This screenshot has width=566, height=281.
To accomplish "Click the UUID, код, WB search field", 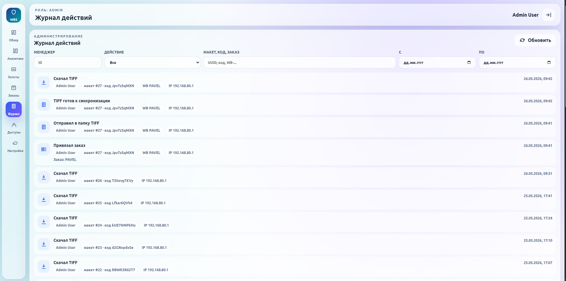I will click(x=300, y=62).
